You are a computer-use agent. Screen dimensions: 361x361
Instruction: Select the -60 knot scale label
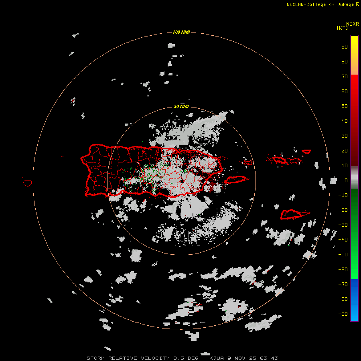tap(343, 270)
